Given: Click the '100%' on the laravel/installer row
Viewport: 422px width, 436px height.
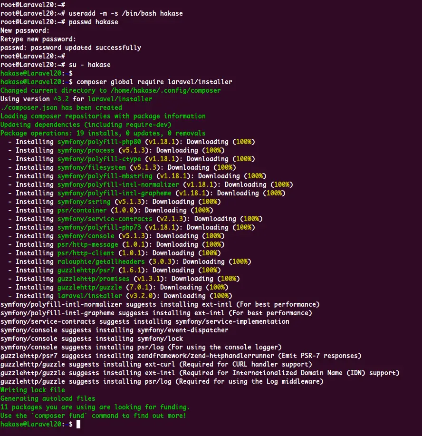Looking at the screenshot, I should coord(221,296).
